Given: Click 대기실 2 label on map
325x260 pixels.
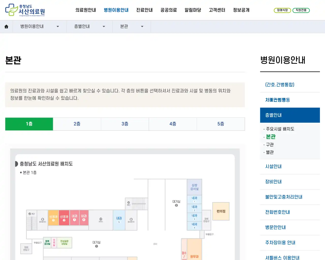Looking at the screenshot, I should click(x=176, y=203).
